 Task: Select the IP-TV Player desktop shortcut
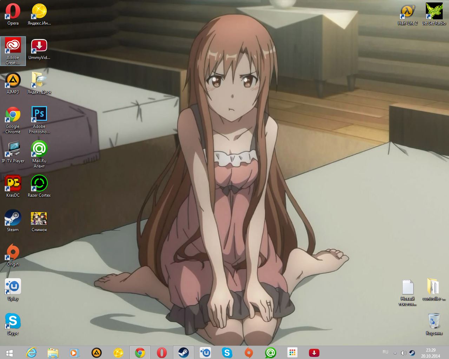(x=13, y=152)
